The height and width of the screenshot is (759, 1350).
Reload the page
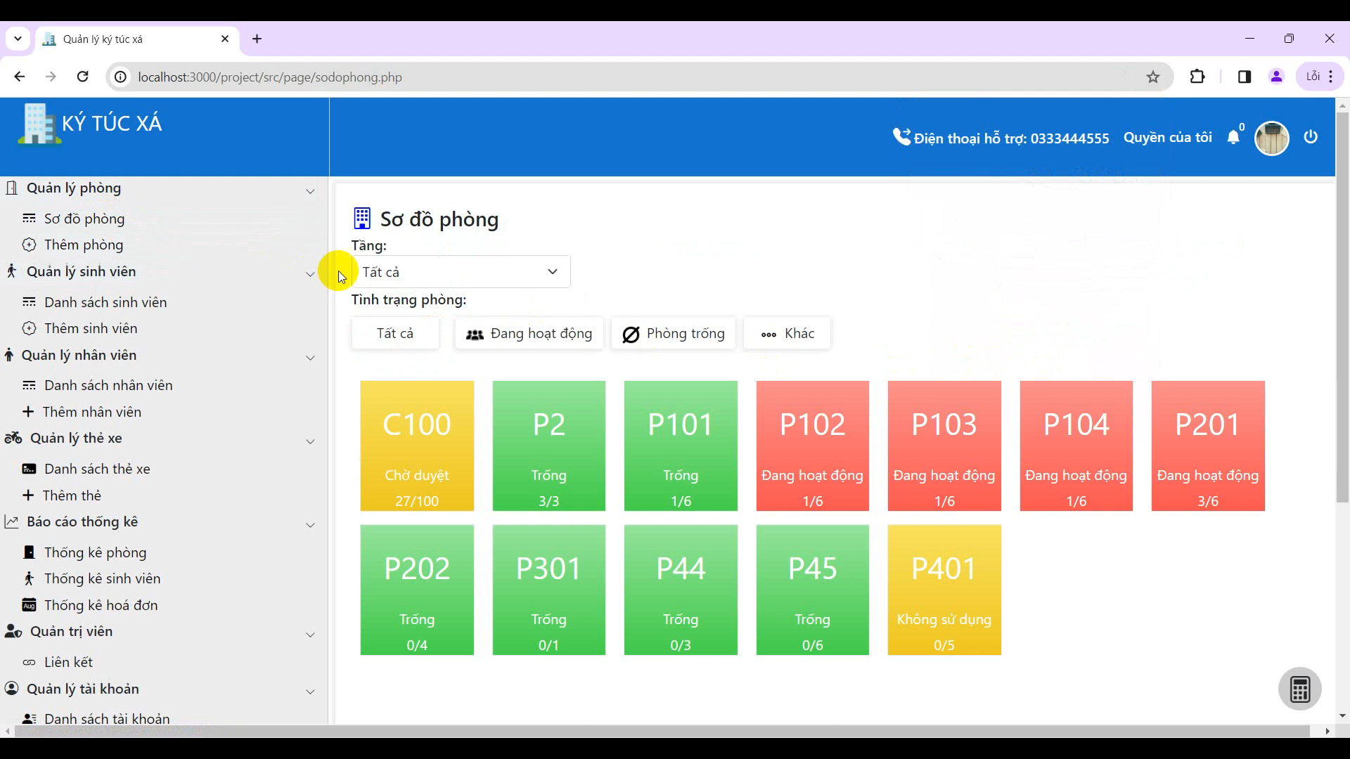click(82, 77)
